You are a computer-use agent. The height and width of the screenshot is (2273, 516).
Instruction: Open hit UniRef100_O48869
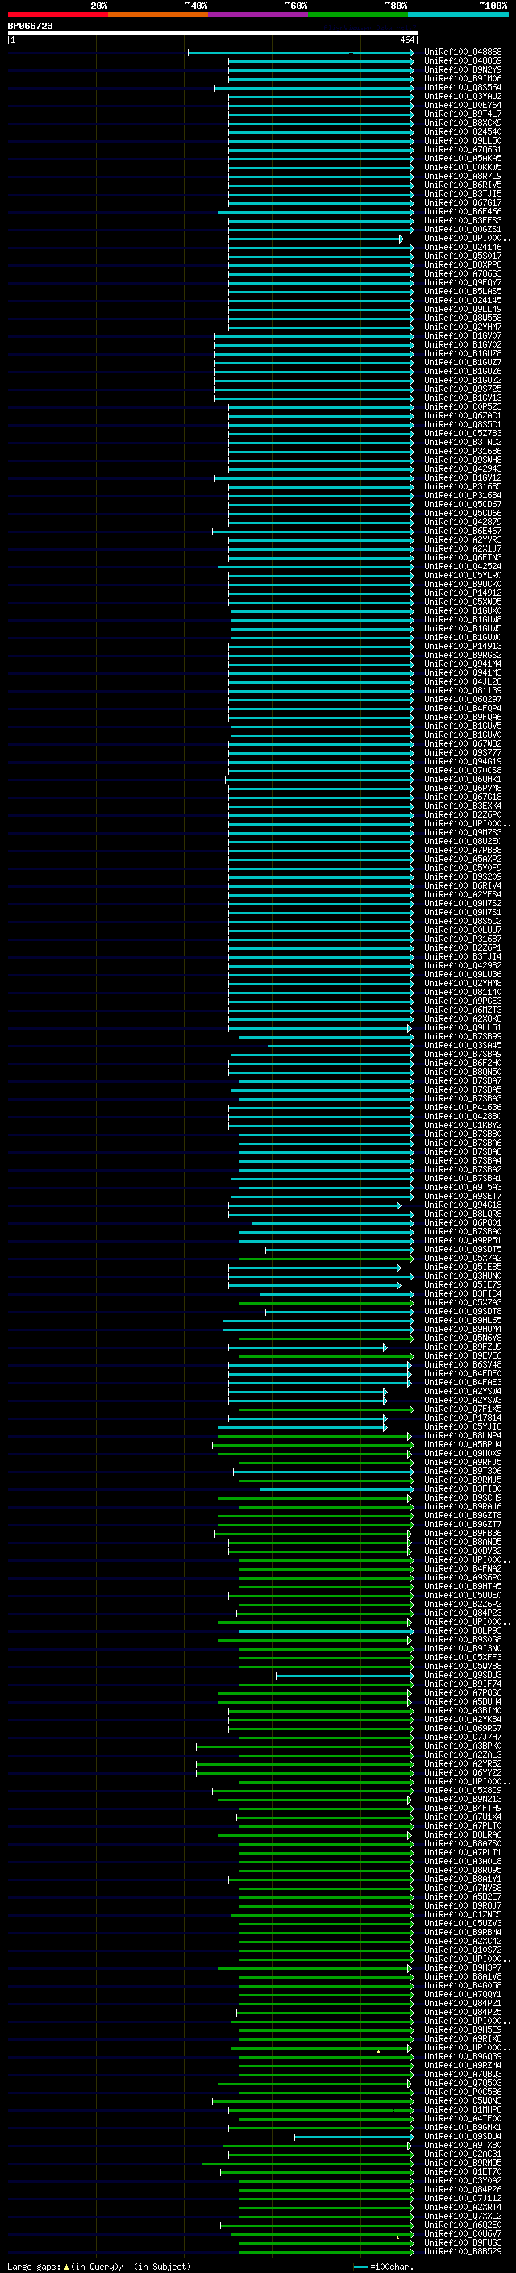tap(462, 61)
